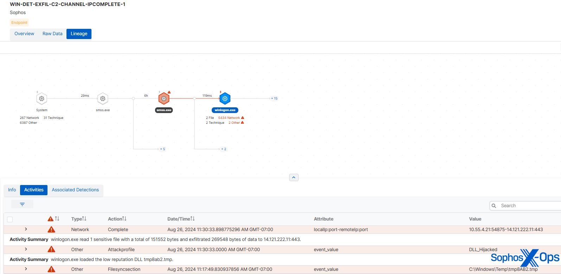Screen dimensions: 561x274
Task: Switch to the Raw Data tab
Action: (x=52, y=34)
